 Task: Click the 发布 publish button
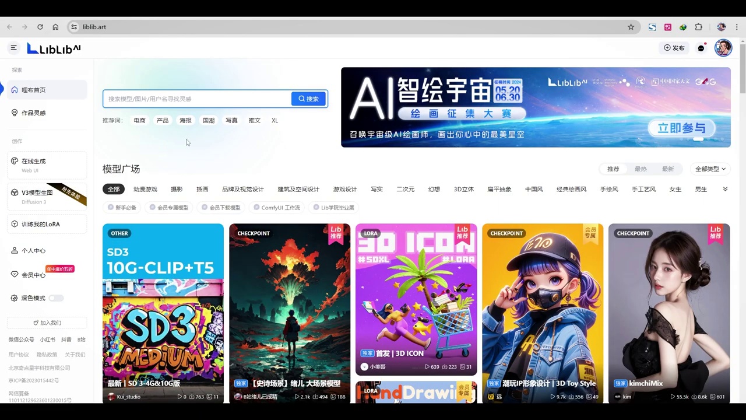[674, 48]
